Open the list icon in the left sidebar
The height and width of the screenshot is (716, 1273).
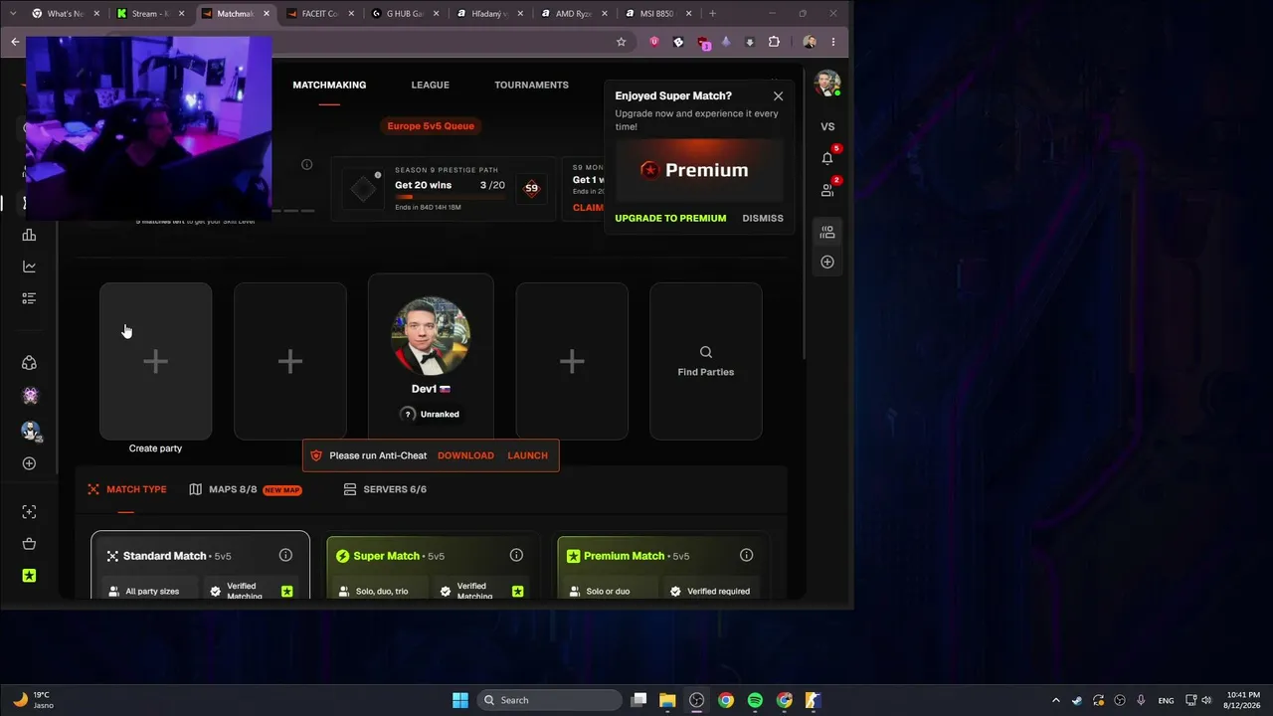[x=29, y=298]
